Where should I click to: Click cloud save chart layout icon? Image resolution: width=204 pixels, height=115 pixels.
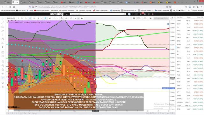(x=150, y=18)
